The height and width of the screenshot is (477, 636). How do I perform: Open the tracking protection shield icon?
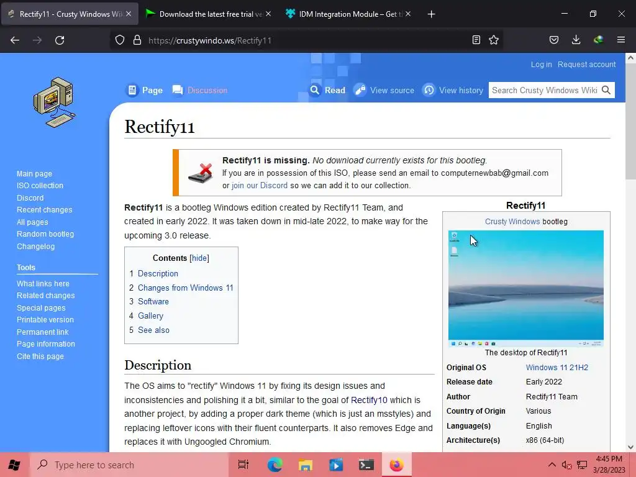point(120,40)
